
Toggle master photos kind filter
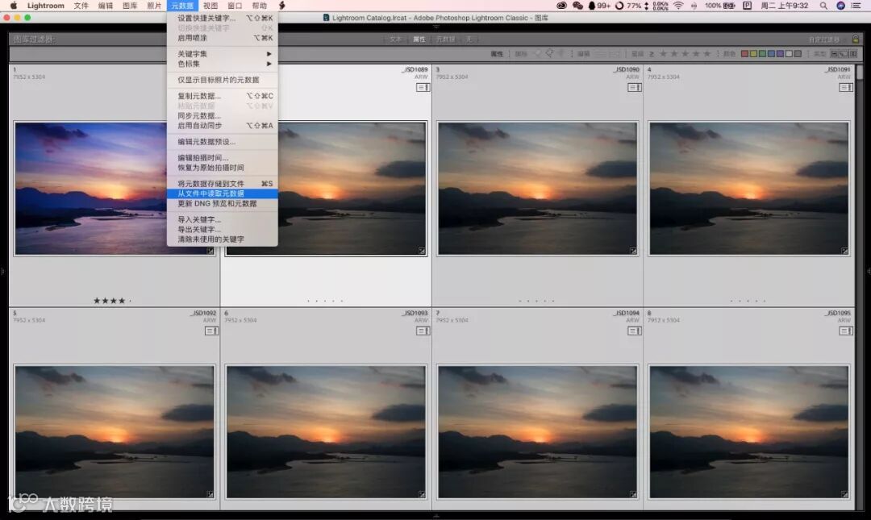coord(834,54)
